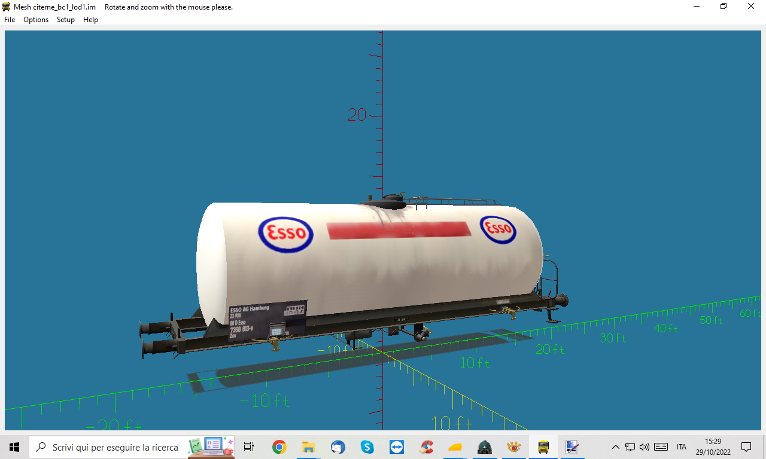Viewport: 766px width, 459px height.
Task: Click the '20' label on the vertical axis
Action: point(357,115)
